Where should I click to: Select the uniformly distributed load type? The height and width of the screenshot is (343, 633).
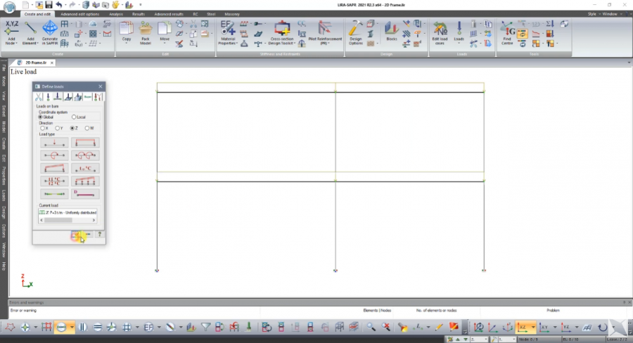[85, 143]
